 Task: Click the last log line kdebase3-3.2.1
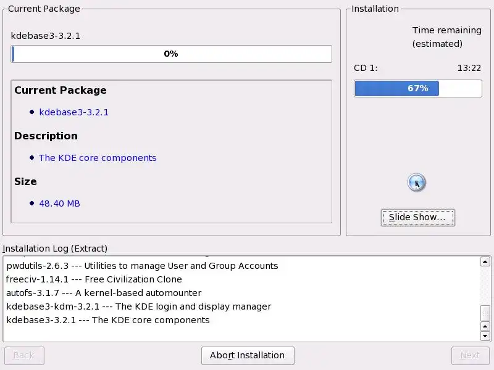pos(107,320)
